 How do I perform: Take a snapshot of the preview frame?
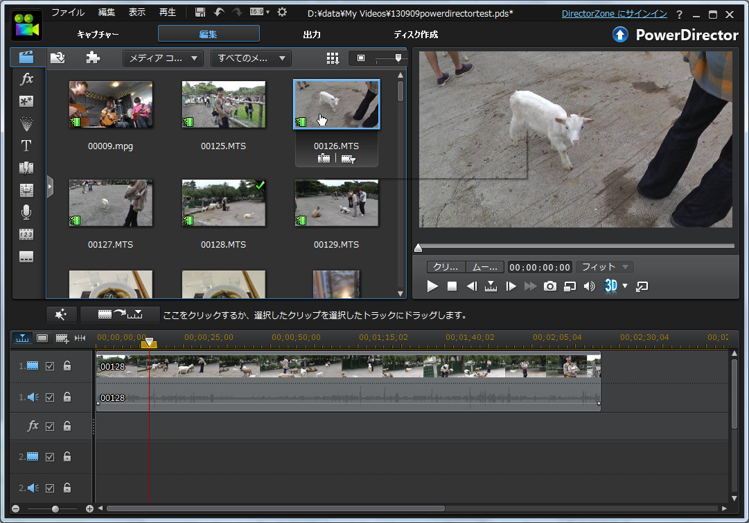click(x=549, y=286)
